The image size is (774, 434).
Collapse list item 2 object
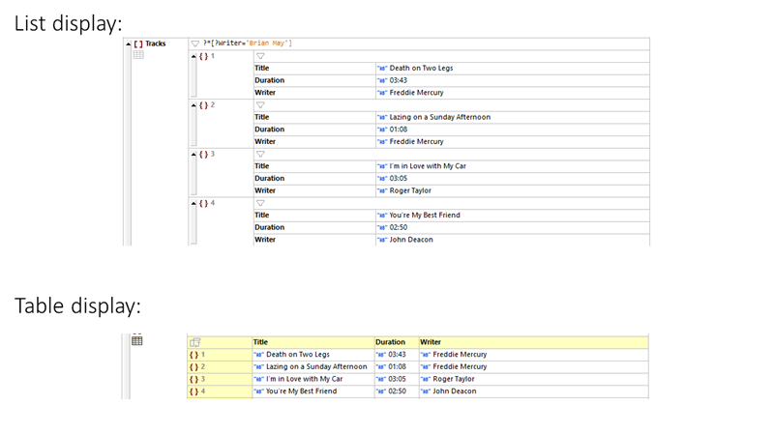(193, 104)
